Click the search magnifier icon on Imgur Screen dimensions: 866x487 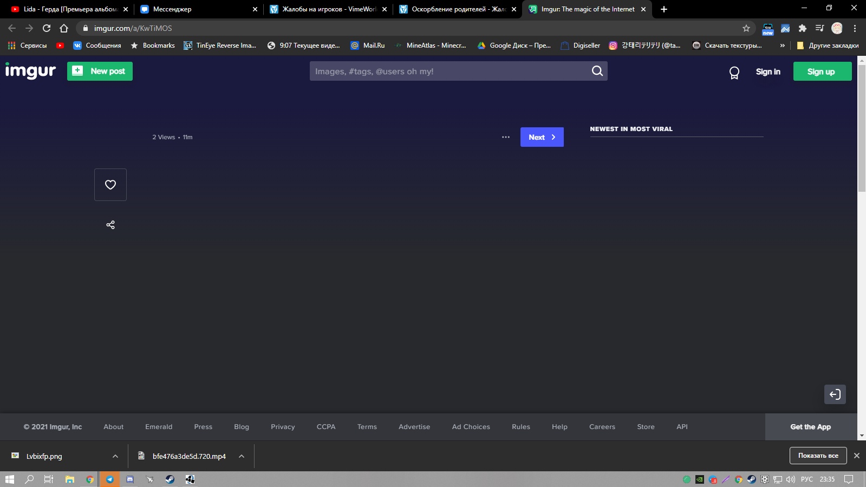pos(597,71)
